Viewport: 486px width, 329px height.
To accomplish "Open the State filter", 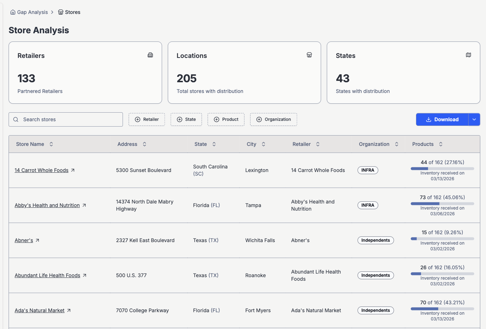I will (186, 119).
